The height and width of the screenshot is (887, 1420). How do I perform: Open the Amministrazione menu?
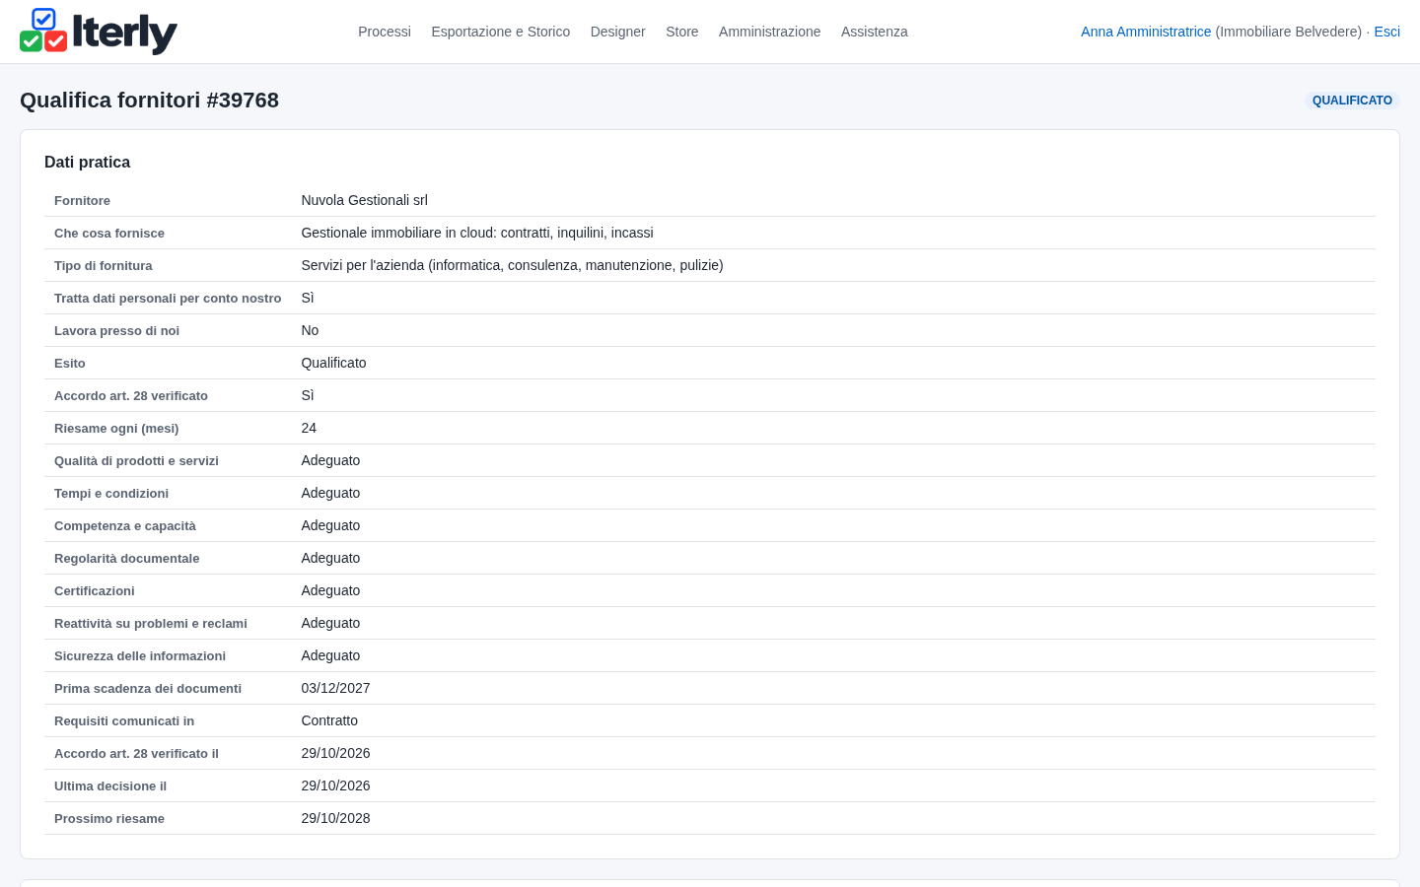click(x=770, y=32)
